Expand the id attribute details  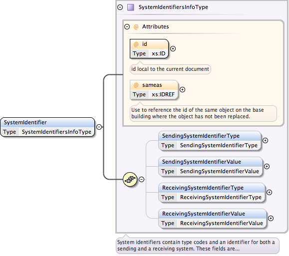(173, 49)
